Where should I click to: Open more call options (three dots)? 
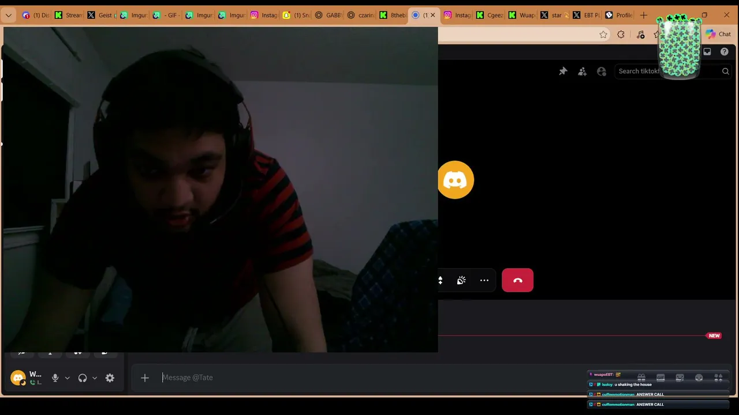coord(484,280)
